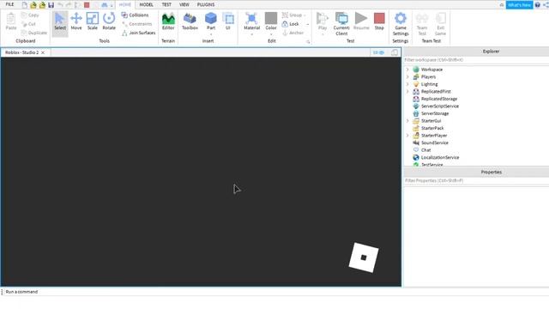
Task: Activate the Move tool
Action: tap(76, 21)
